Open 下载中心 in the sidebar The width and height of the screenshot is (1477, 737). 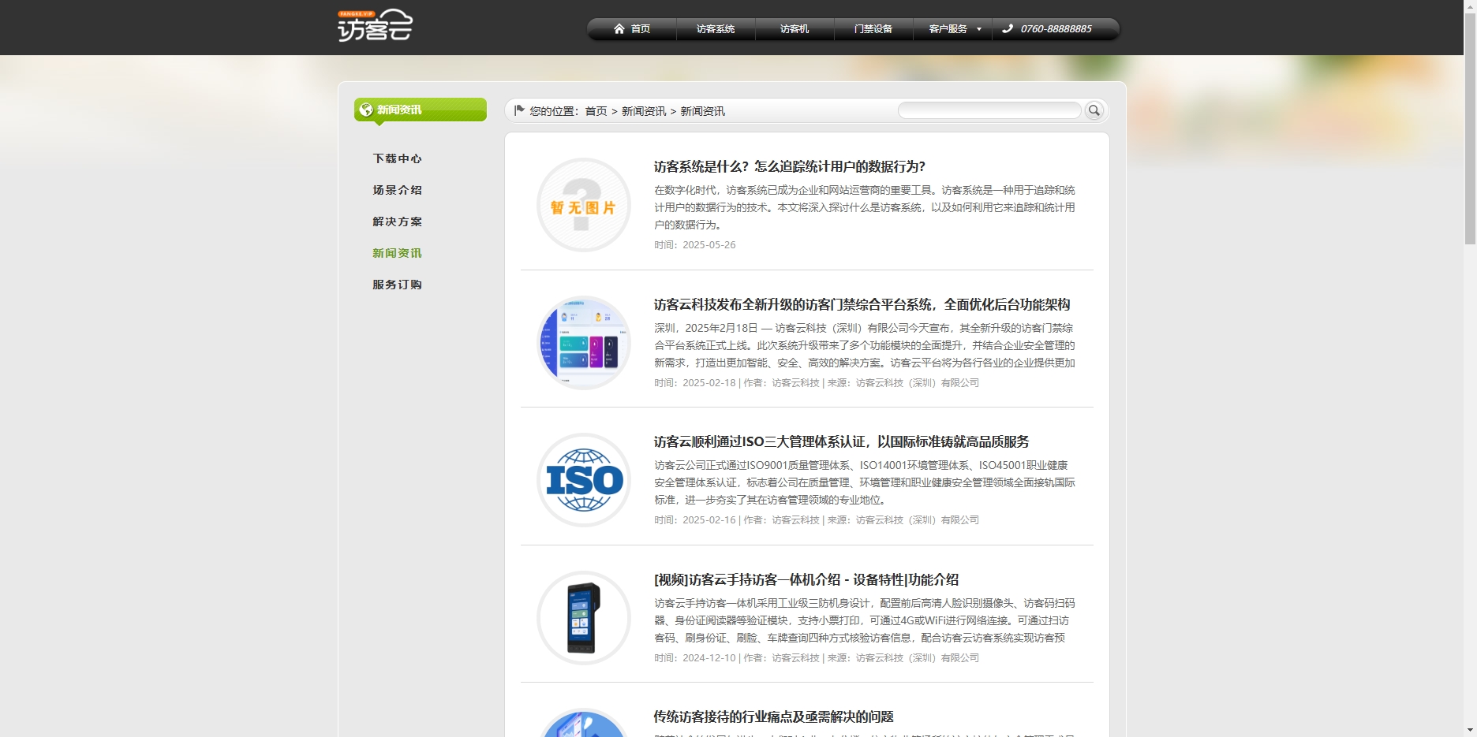pos(398,158)
